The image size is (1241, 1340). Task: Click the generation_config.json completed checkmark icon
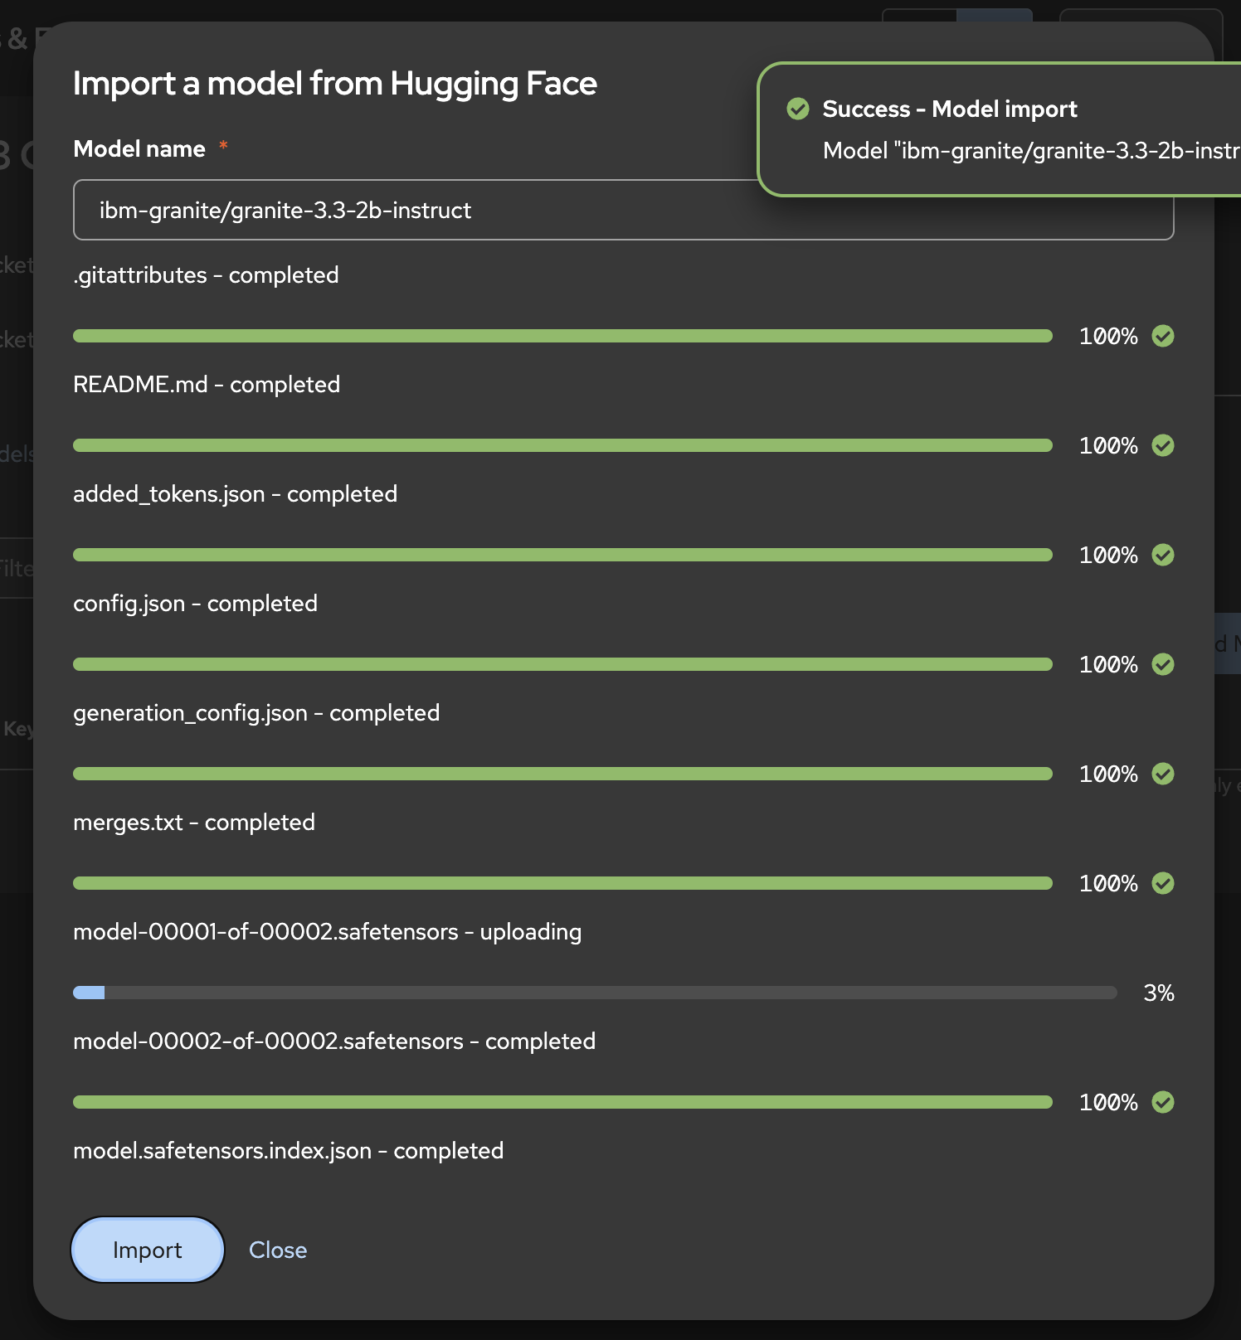1163,774
